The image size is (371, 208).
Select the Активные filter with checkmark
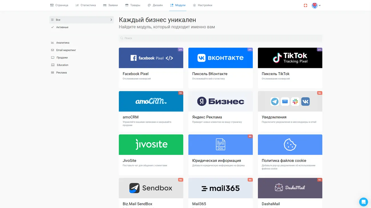(62, 27)
